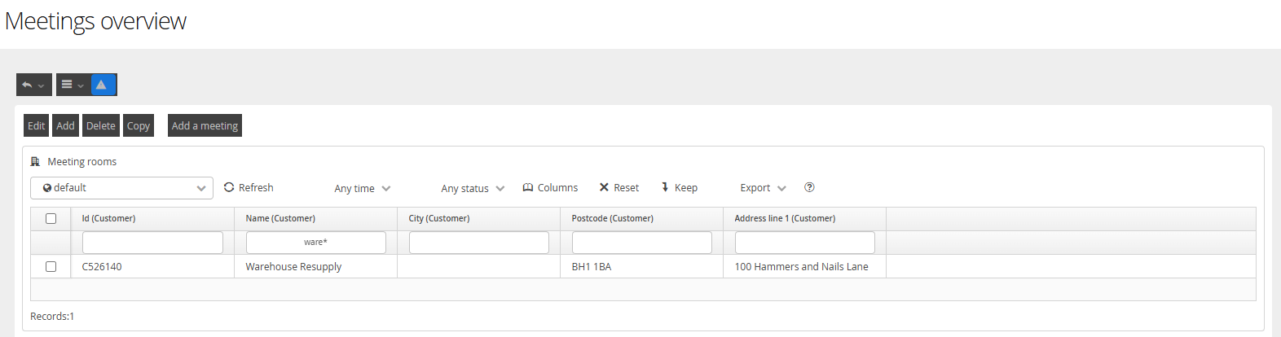Open the help question mark icon
The width and height of the screenshot is (1281, 337).
(x=809, y=187)
